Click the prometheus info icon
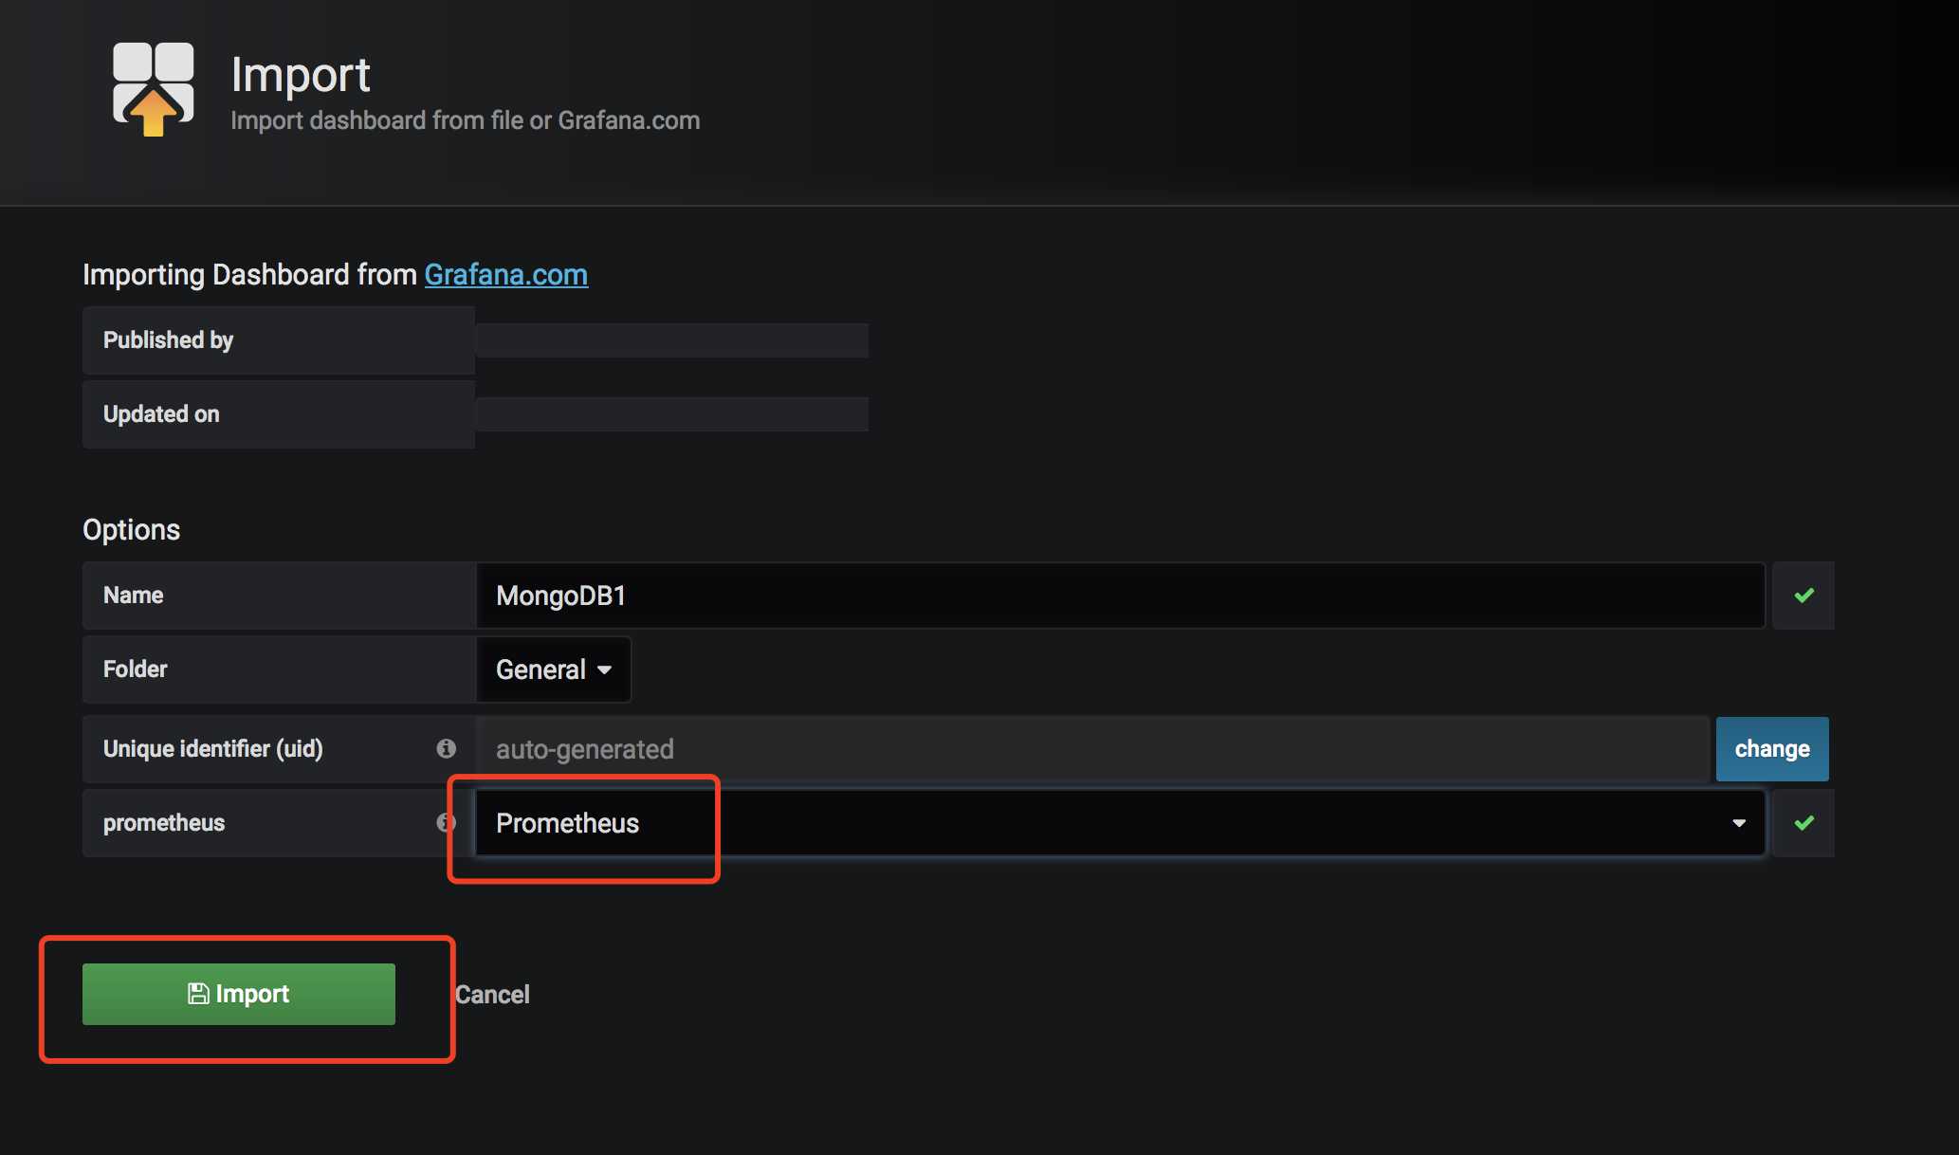Image resolution: width=1959 pixels, height=1155 pixels. click(x=445, y=822)
